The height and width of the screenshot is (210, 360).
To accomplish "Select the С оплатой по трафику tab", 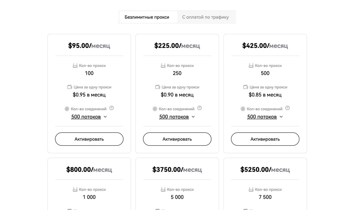I will (205, 17).
